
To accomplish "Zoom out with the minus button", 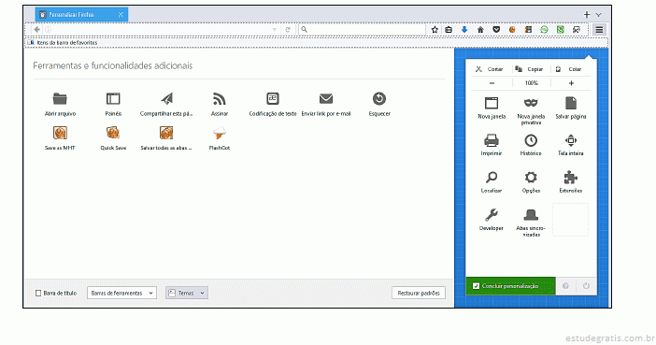I will (492, 83).
